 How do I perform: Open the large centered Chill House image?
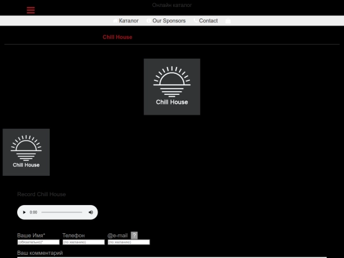point(172,87)
